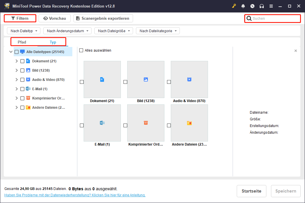
Task: Click the Bild picture icon in tree
Action: pyautogui.click(x=28, y=70)
